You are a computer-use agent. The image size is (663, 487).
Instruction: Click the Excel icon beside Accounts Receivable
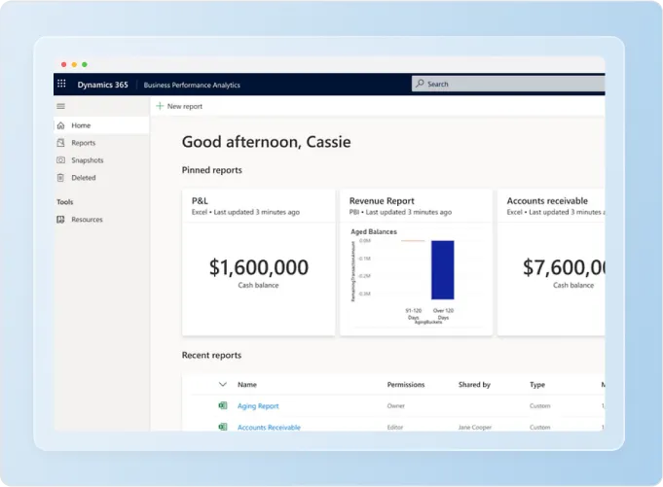tap(223, 427)
